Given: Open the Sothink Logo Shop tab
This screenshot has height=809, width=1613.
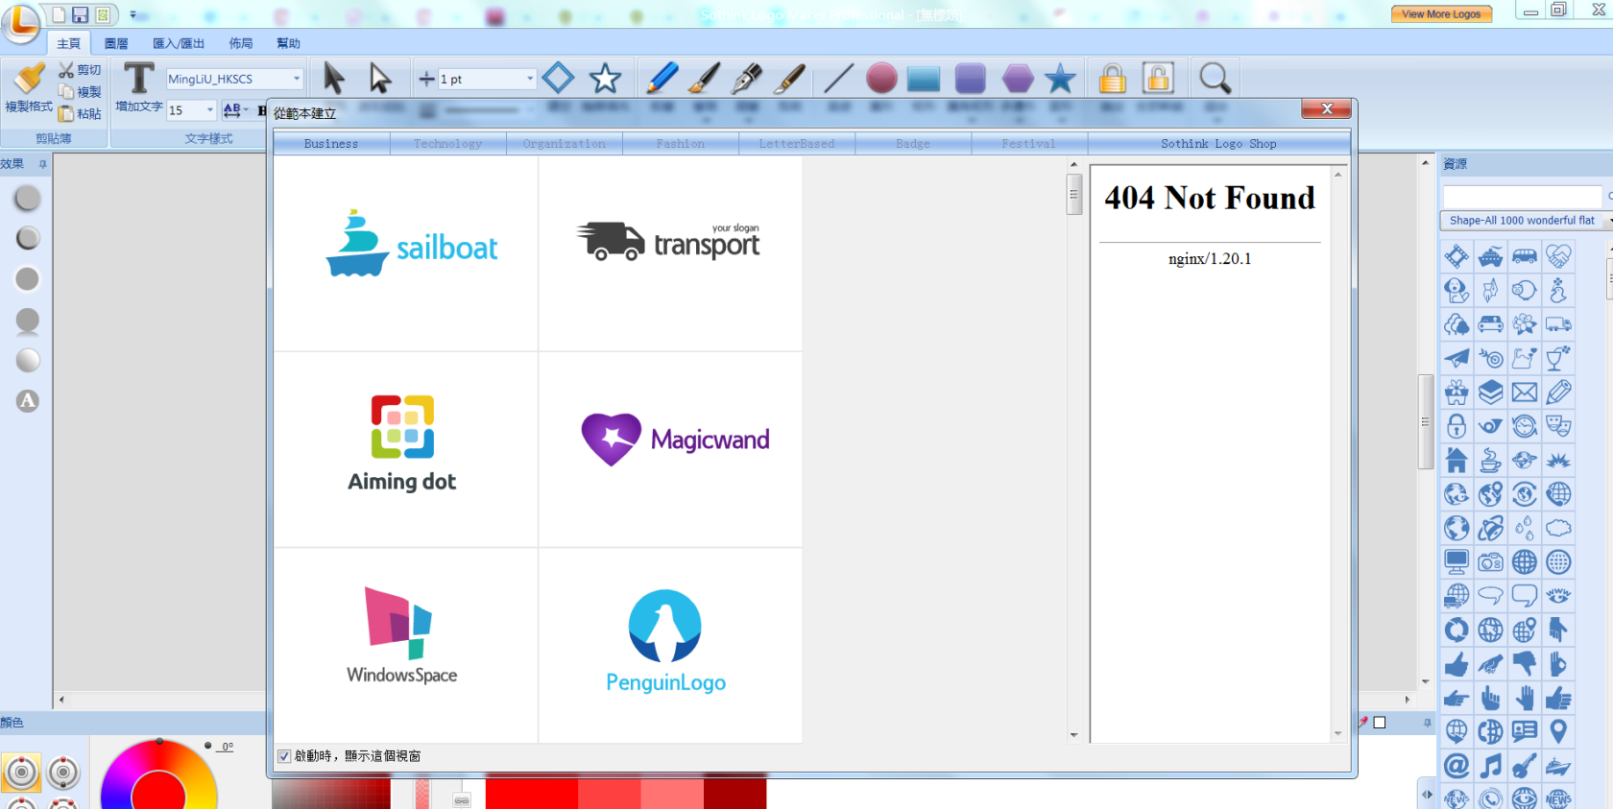Looking at the screenshot, I should (1217, 144).
